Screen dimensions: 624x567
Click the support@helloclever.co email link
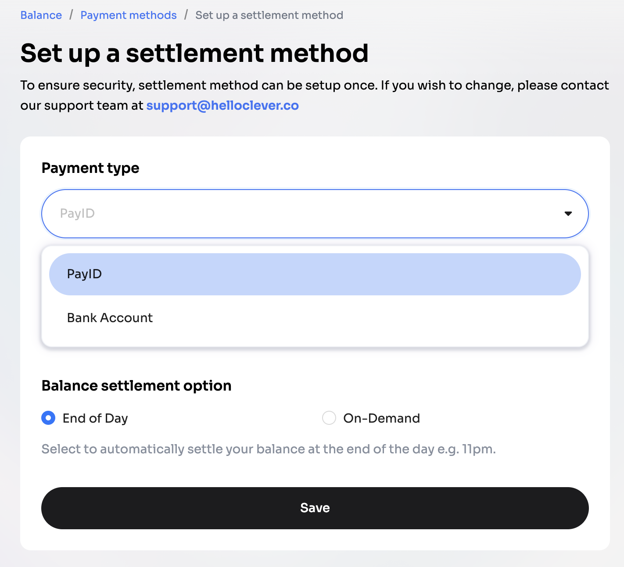[x=222, y=106]
